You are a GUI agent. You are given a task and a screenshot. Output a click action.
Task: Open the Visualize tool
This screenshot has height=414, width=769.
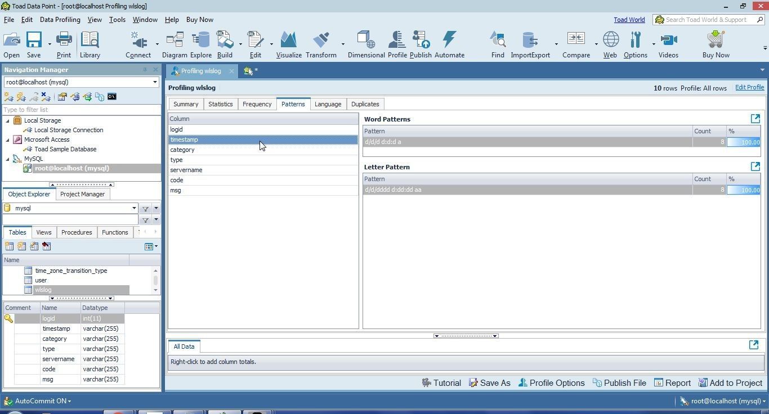[x=289, y=44]
